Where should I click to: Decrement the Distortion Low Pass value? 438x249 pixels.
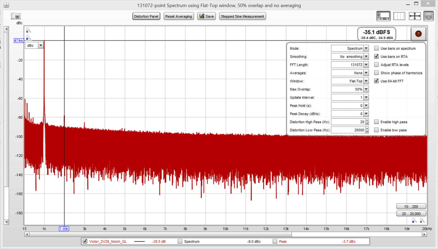pos(367,131)
